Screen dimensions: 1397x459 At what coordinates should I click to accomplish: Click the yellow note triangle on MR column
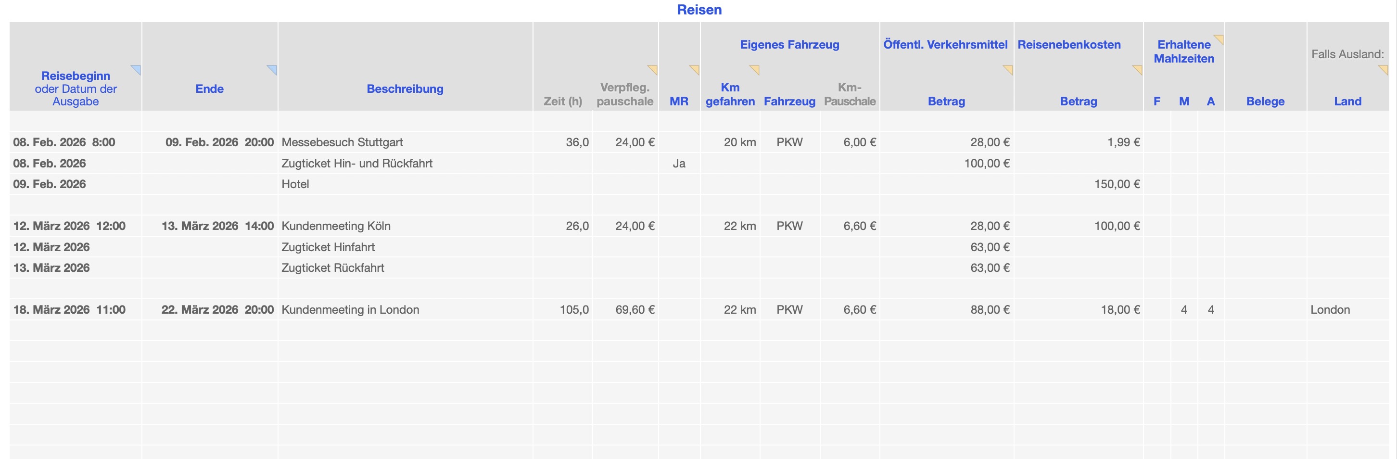point(695,69)
